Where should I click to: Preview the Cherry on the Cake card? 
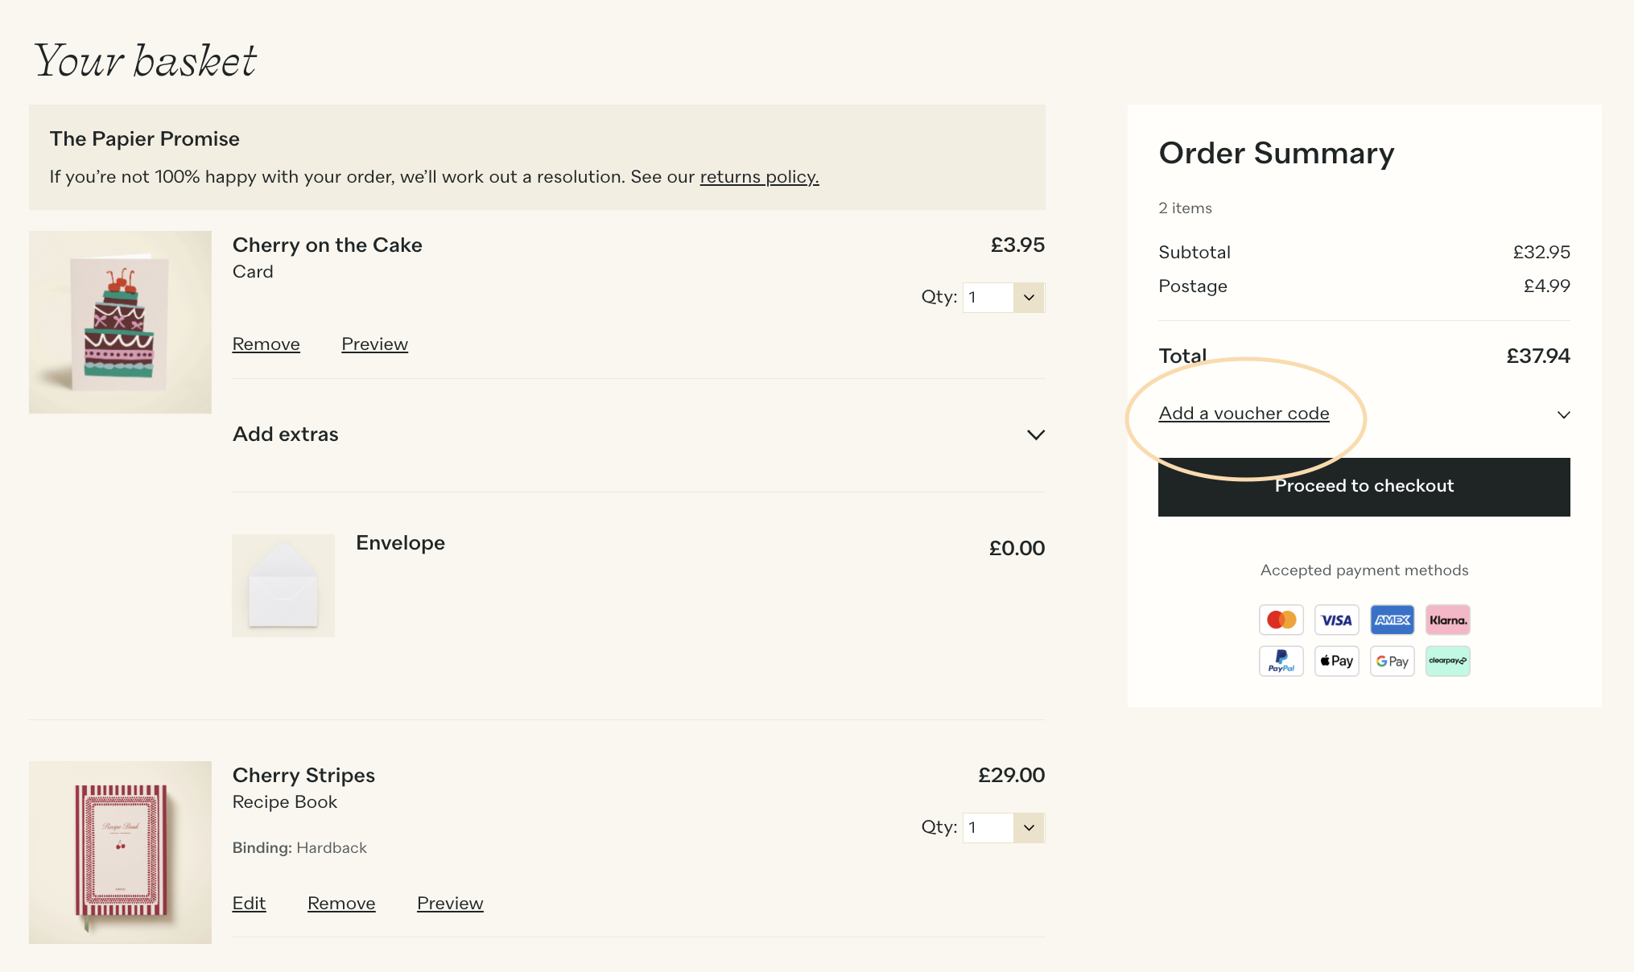(374, 344)
